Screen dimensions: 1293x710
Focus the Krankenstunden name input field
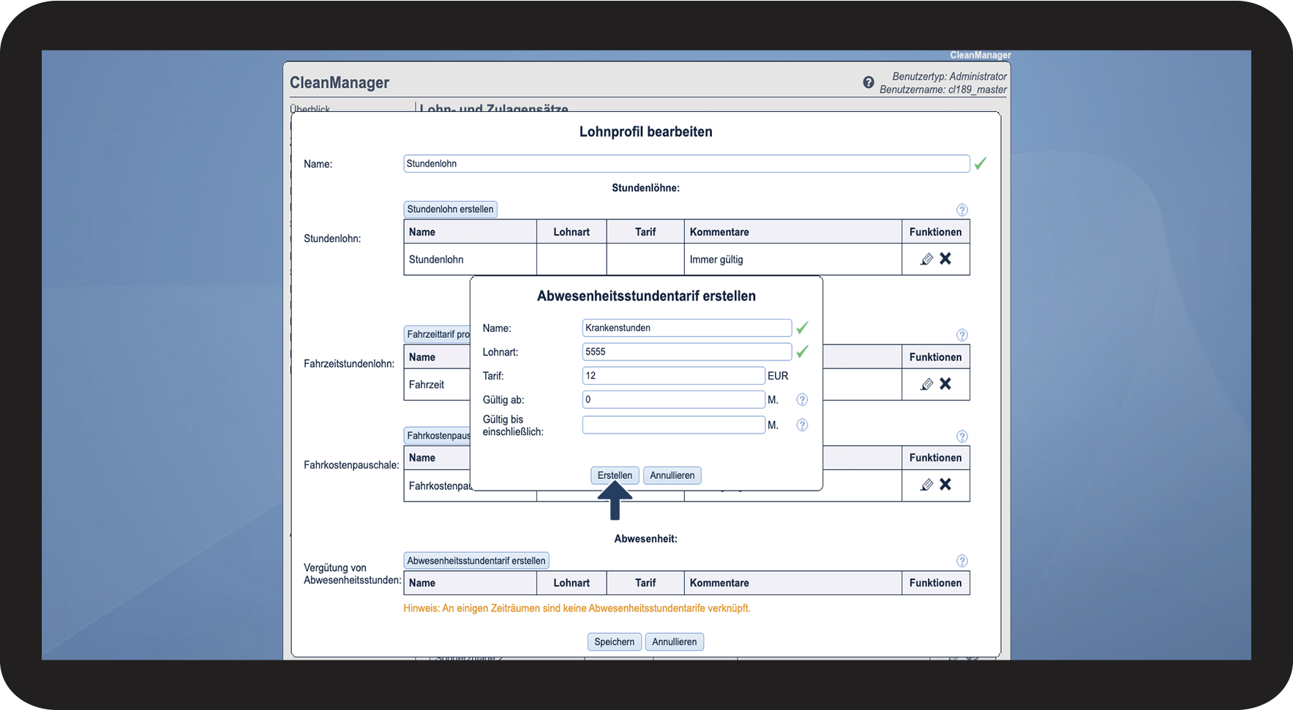click(x=686, y=328)
